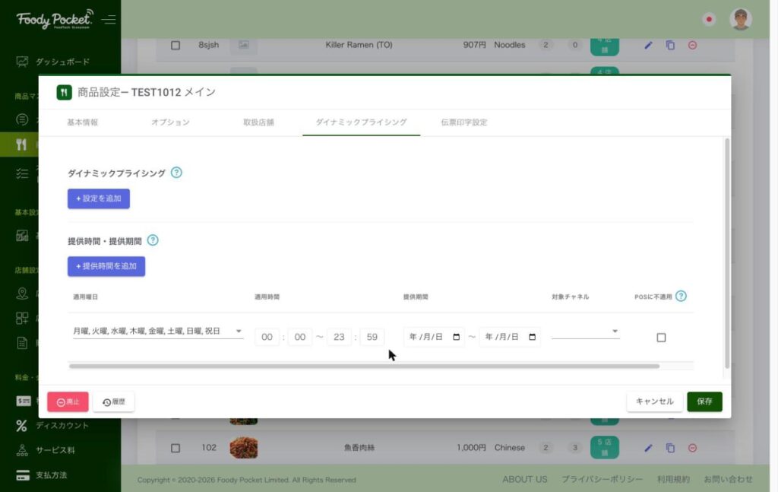Click the end hour field showing 23
Screen dimensions: 778x492
click(339, 337)
